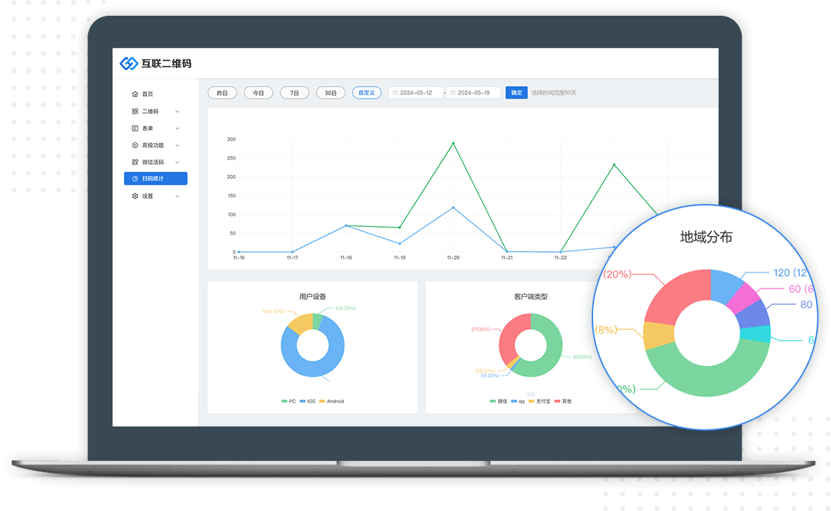831x511 pixels.
Task: Open the 首页 home icon
Action: [x=135, y=94]
